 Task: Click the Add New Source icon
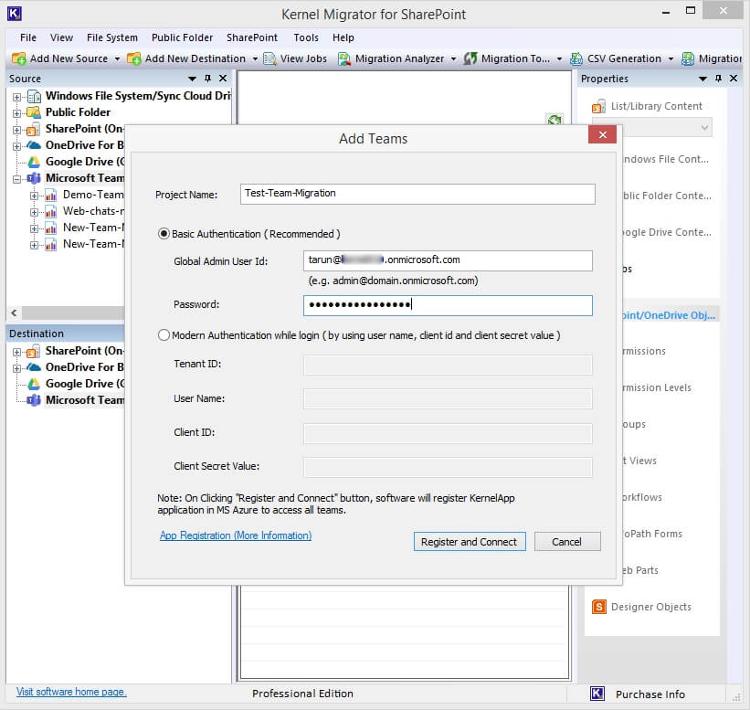coord(18,58)
